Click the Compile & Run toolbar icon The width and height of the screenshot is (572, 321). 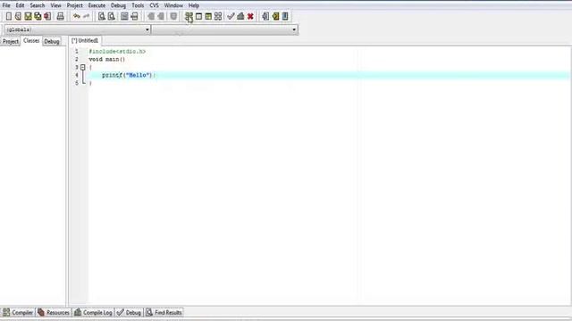(x=208, y=16)
